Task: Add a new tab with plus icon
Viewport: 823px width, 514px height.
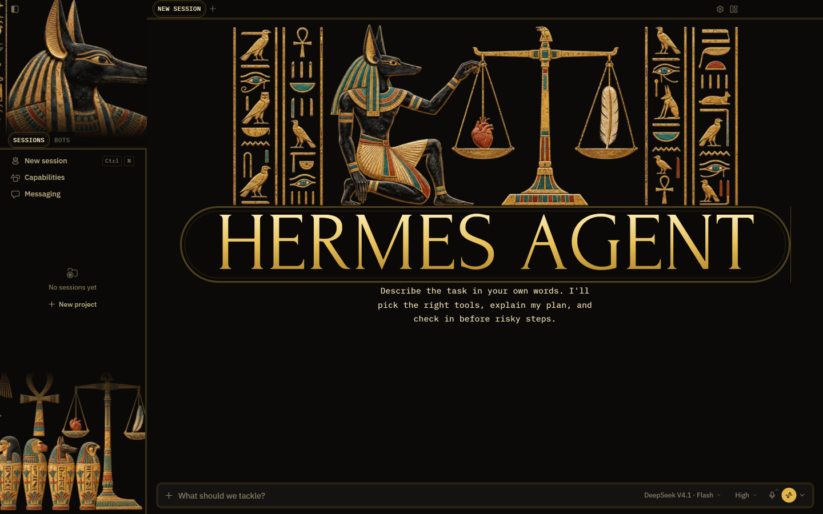Action: [213, 9]
